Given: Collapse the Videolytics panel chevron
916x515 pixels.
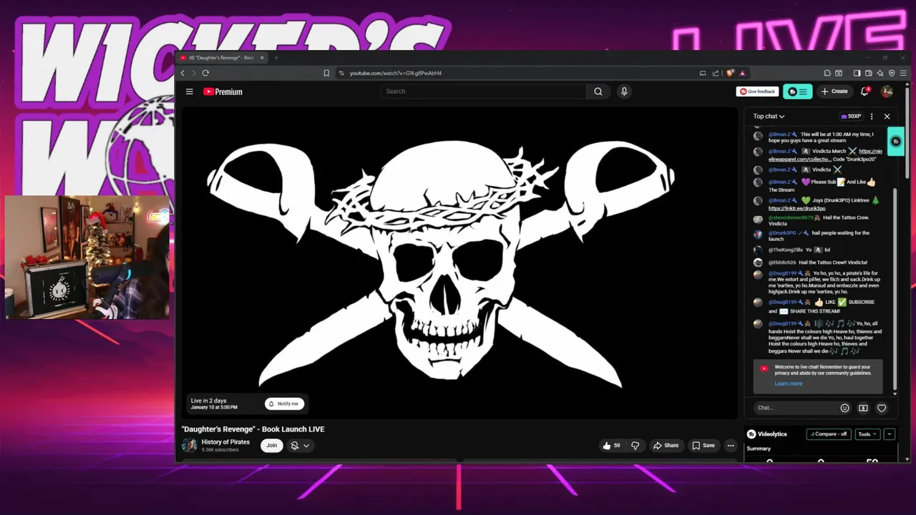Looking at the screenshot, I should [x=890, y=434].
